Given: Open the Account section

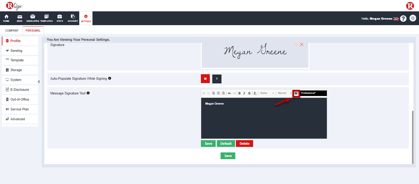Looking at the screenshot, I should pyautogui.click(x=73, y=18).
